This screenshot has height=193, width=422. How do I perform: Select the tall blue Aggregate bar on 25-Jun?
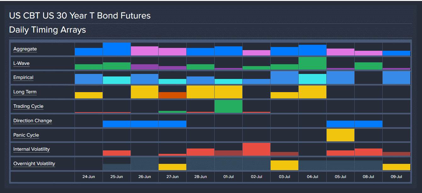tap(117, 49)
